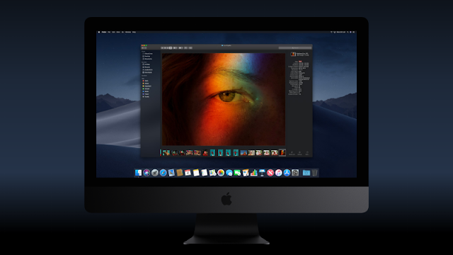Select green tag in Finder sidebar
Screen dimensions: 453x255
tap(147, 89)
